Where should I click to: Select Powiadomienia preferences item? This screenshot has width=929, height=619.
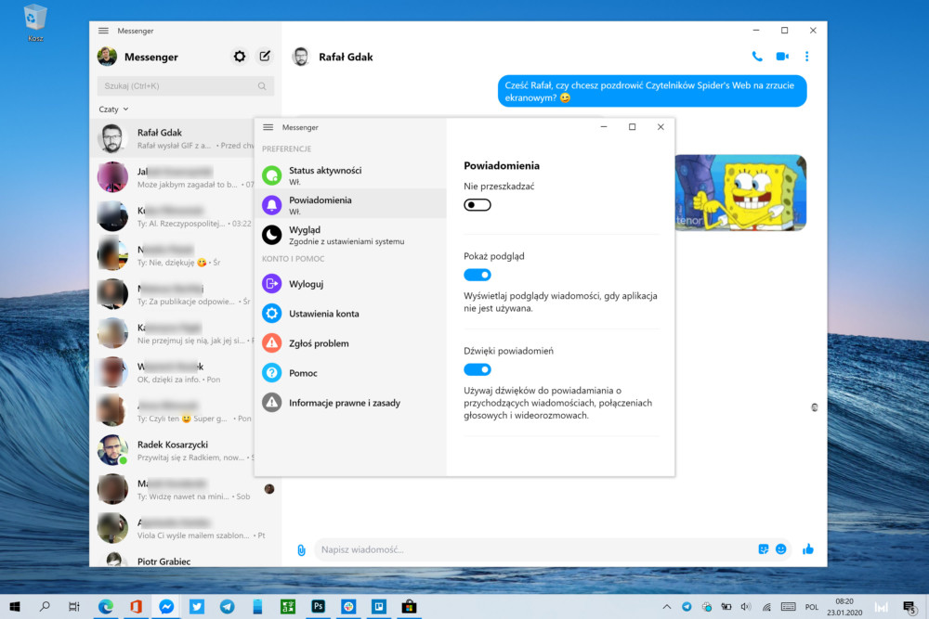[350, 205]
